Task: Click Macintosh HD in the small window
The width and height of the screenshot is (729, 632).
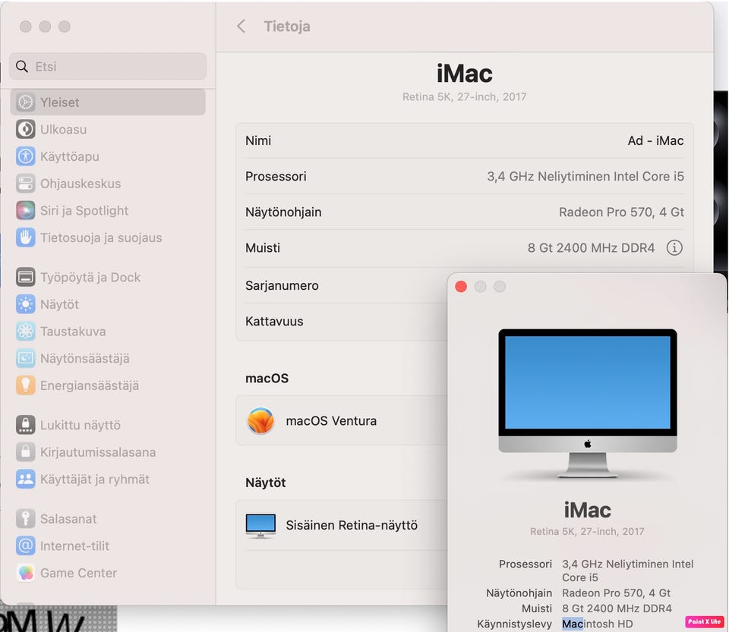Action: click(597, 624)
